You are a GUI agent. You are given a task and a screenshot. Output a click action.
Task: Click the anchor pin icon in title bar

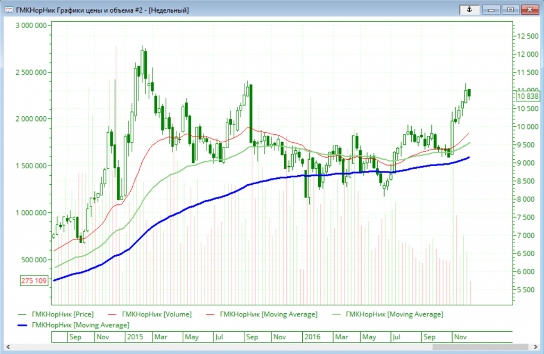tap(470, 10)
